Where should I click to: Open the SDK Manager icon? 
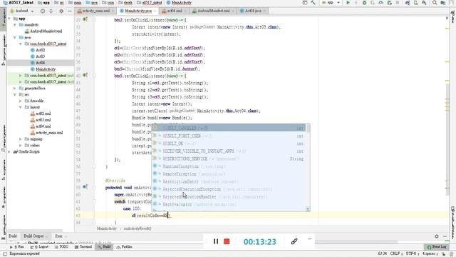coord(425,3)
